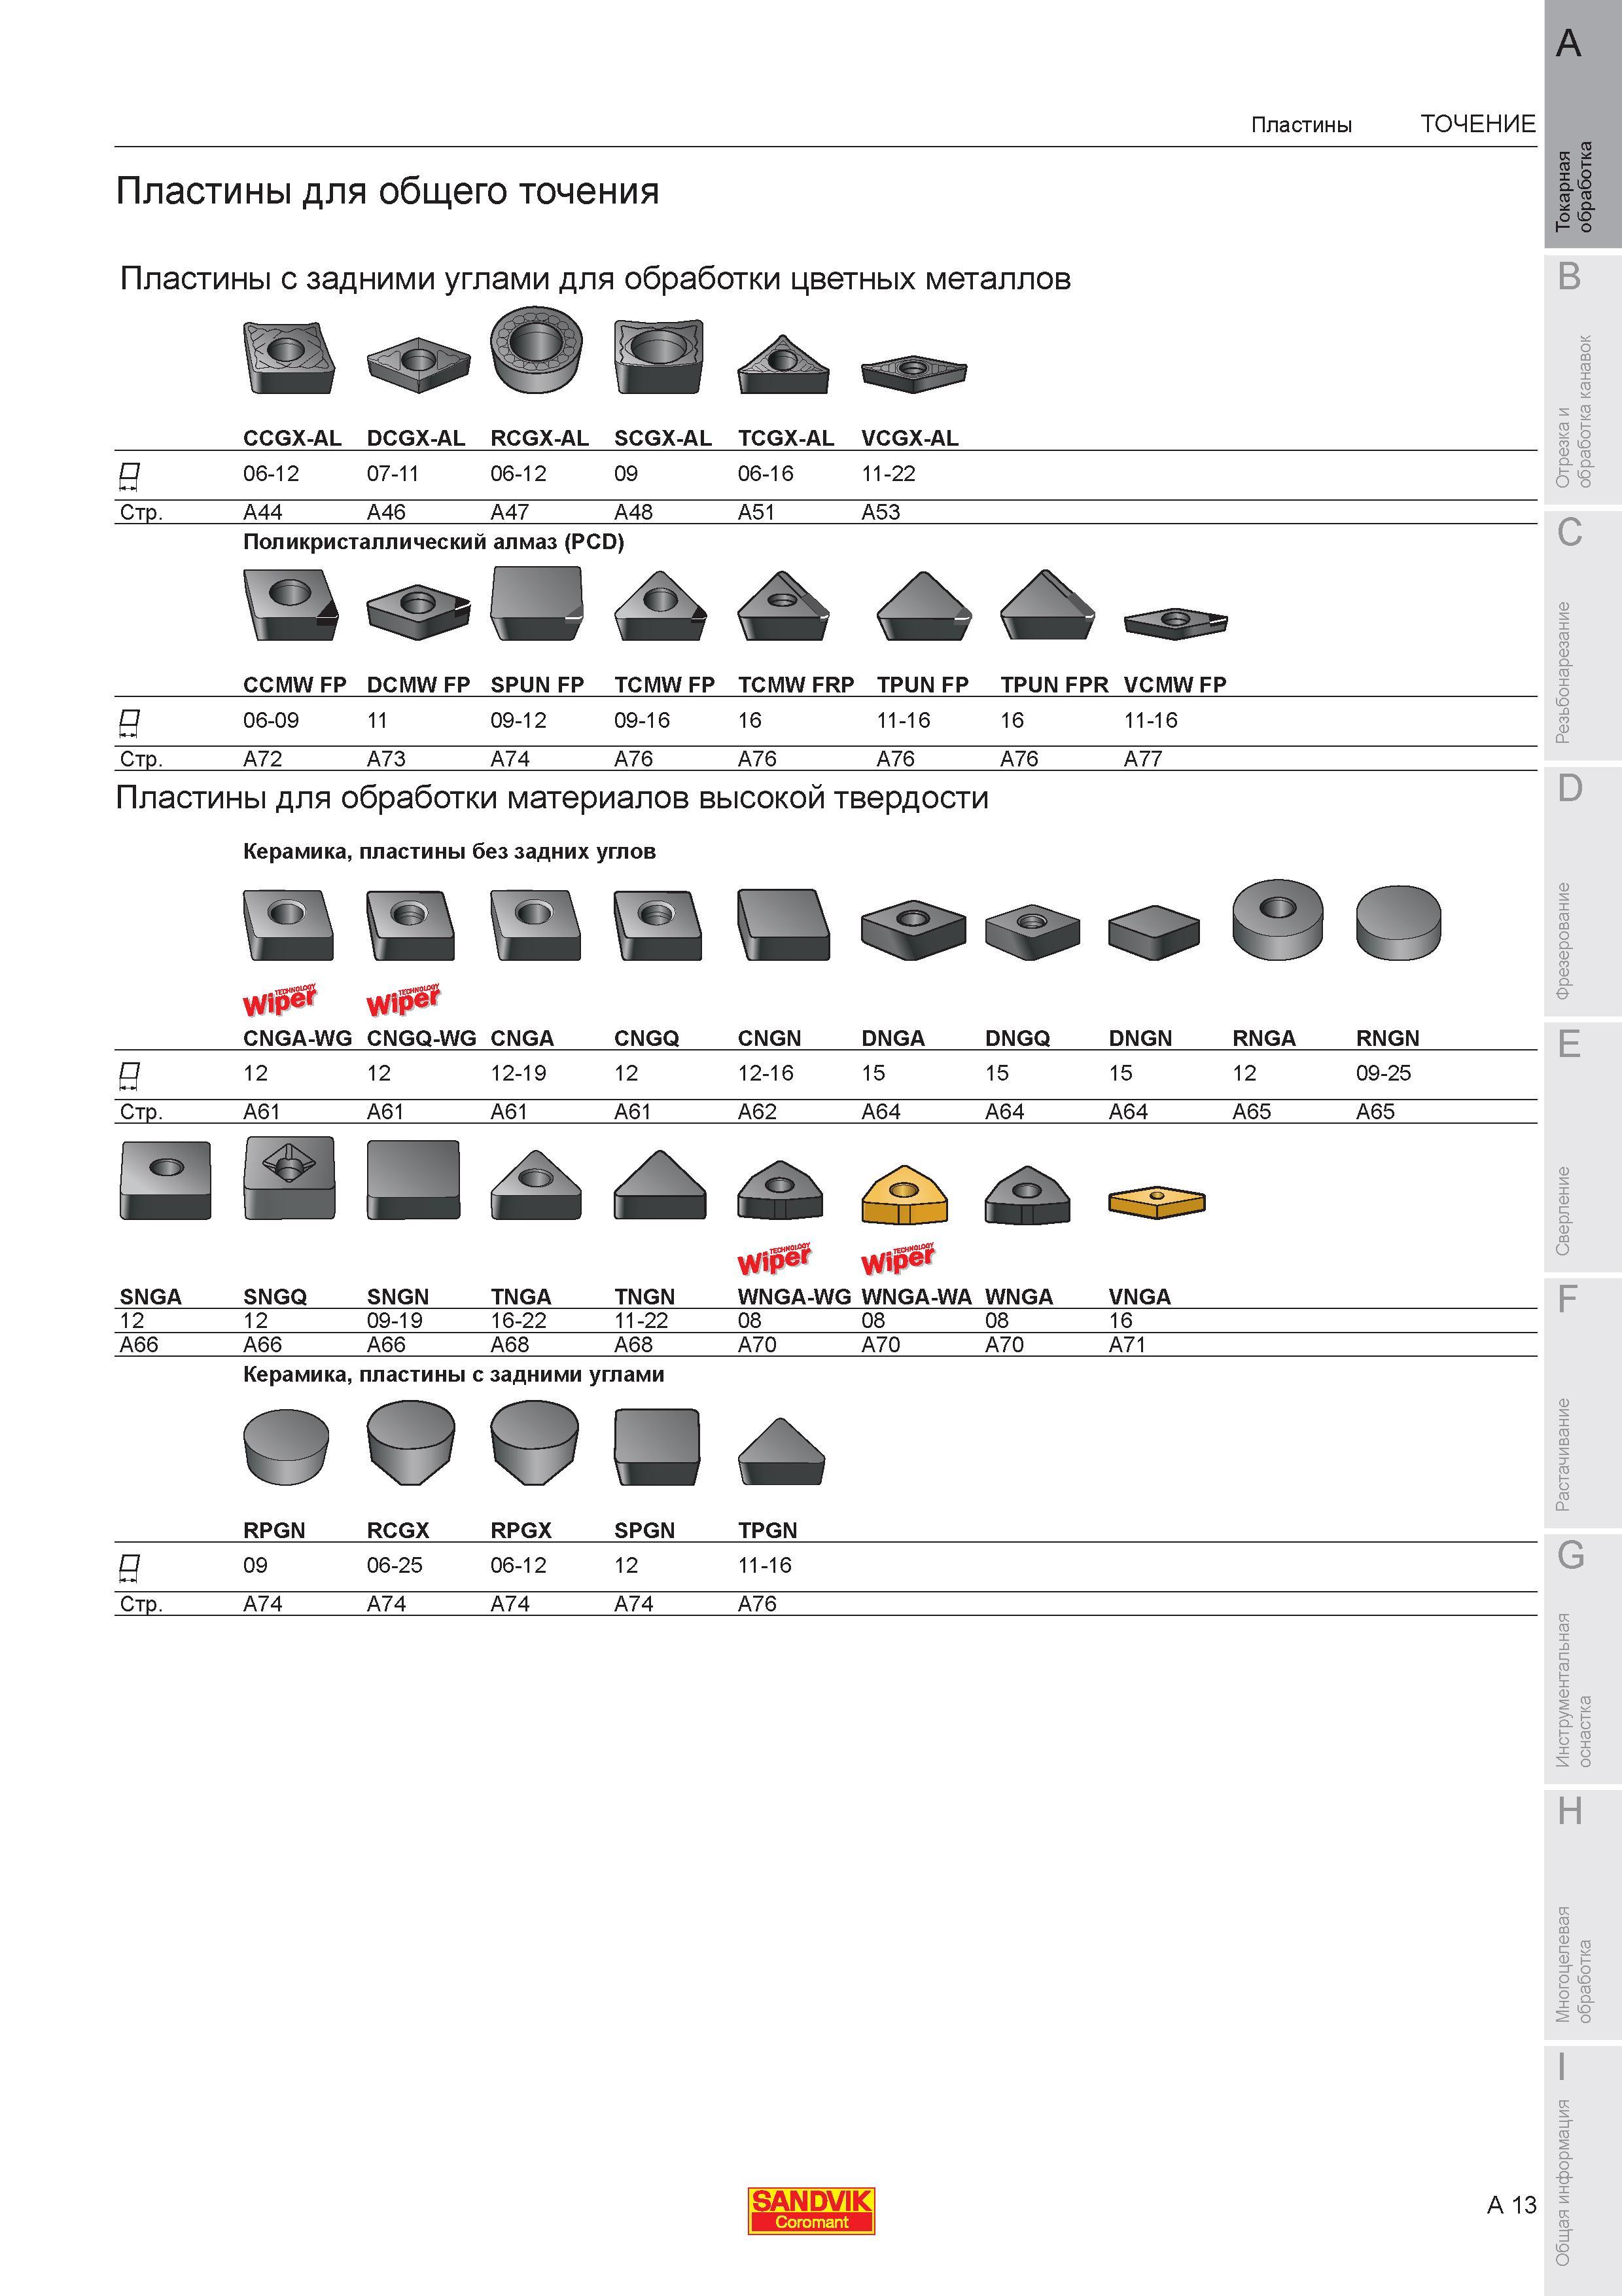Follow page reference A77 under VCMW FP

(1143, 759)
